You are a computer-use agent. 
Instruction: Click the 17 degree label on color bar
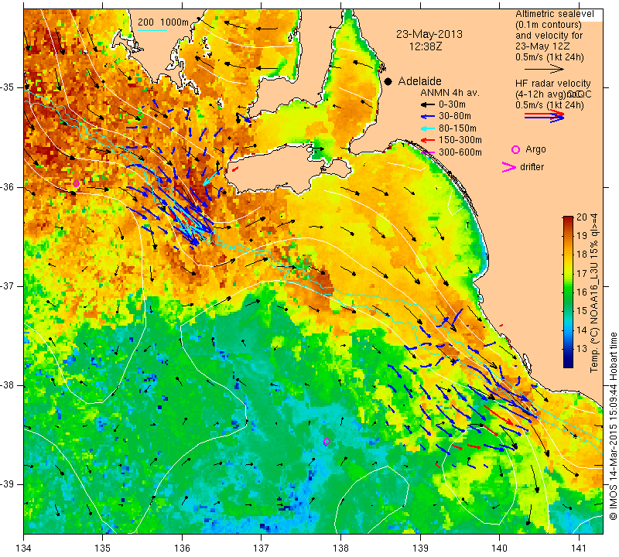click(x=582, y=273)
